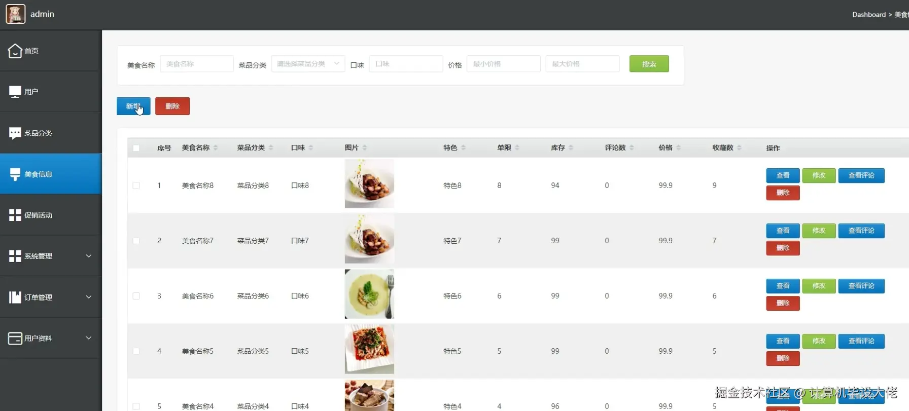This screenshot has width=909, height=411.
Task: Click red 删除 for 美食名称7 row
Action: pos(783,248)
